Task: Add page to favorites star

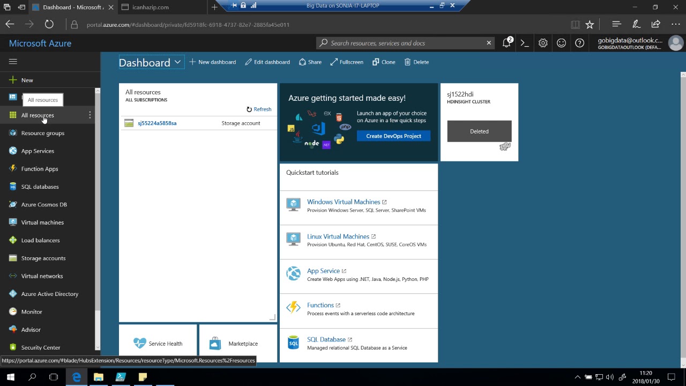Action: pos(590,24)
